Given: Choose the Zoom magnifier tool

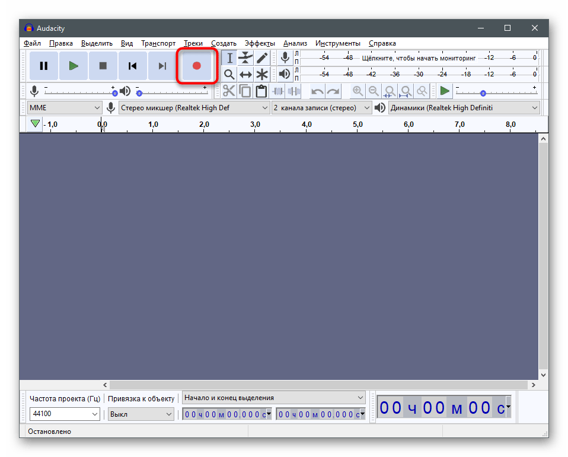Looking at the screenshot, I should 229,75.
